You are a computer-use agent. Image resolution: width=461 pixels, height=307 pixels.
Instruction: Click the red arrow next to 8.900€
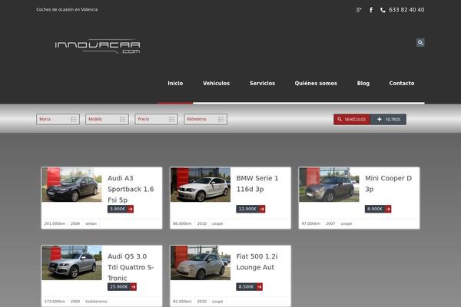388,209
